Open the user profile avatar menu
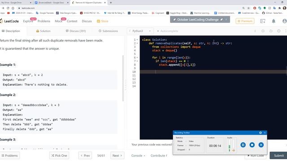The image size is (287, 161). (x=285, y=21)
